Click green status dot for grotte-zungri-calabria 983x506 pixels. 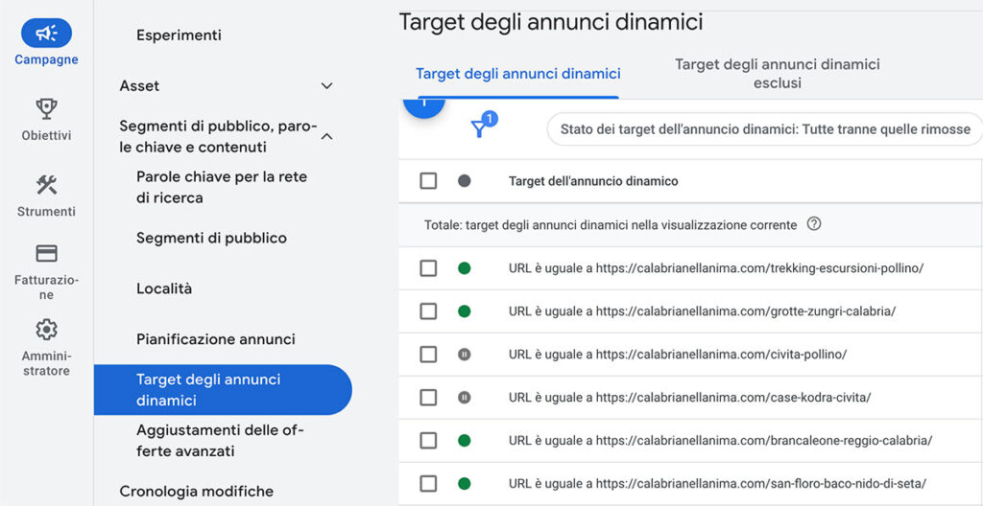point(465,311)
